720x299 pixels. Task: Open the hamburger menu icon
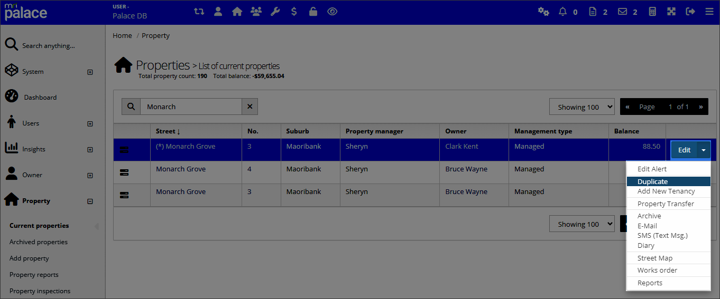pos(709,11)
